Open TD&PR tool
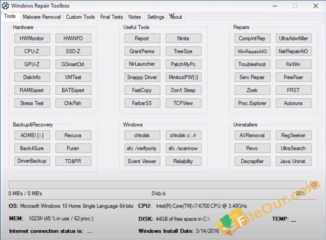Viewport: 326px width, 240px height. (x=73, y=161)
